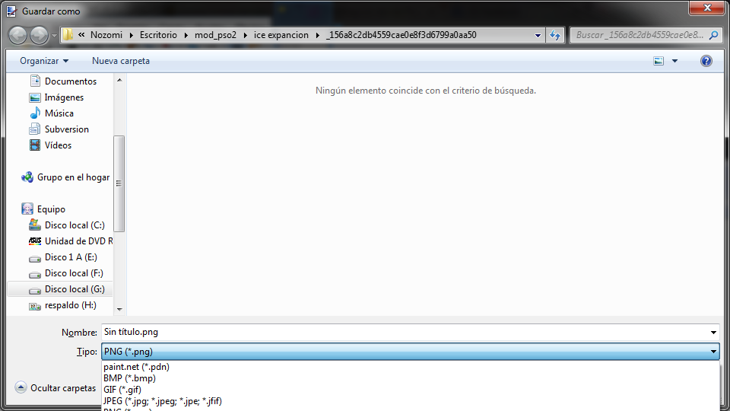The image size is (730, 411).
Task: Click the Nueva carpeta button
Action: [x=121, y=61]
